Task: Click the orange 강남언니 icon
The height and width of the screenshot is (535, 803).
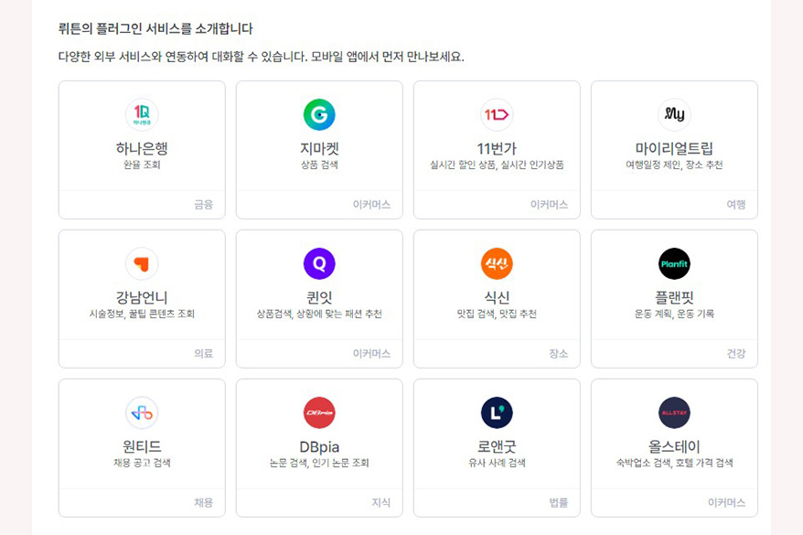Action: 141,262
